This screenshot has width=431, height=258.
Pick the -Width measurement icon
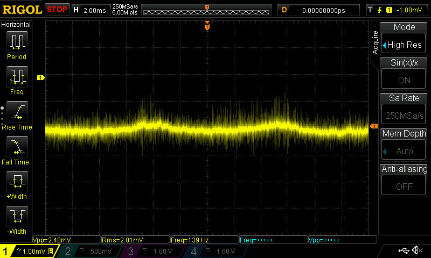(x=17, y=219)
